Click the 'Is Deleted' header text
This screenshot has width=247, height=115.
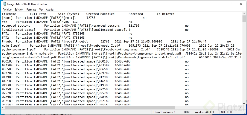(x=165, y=14)
